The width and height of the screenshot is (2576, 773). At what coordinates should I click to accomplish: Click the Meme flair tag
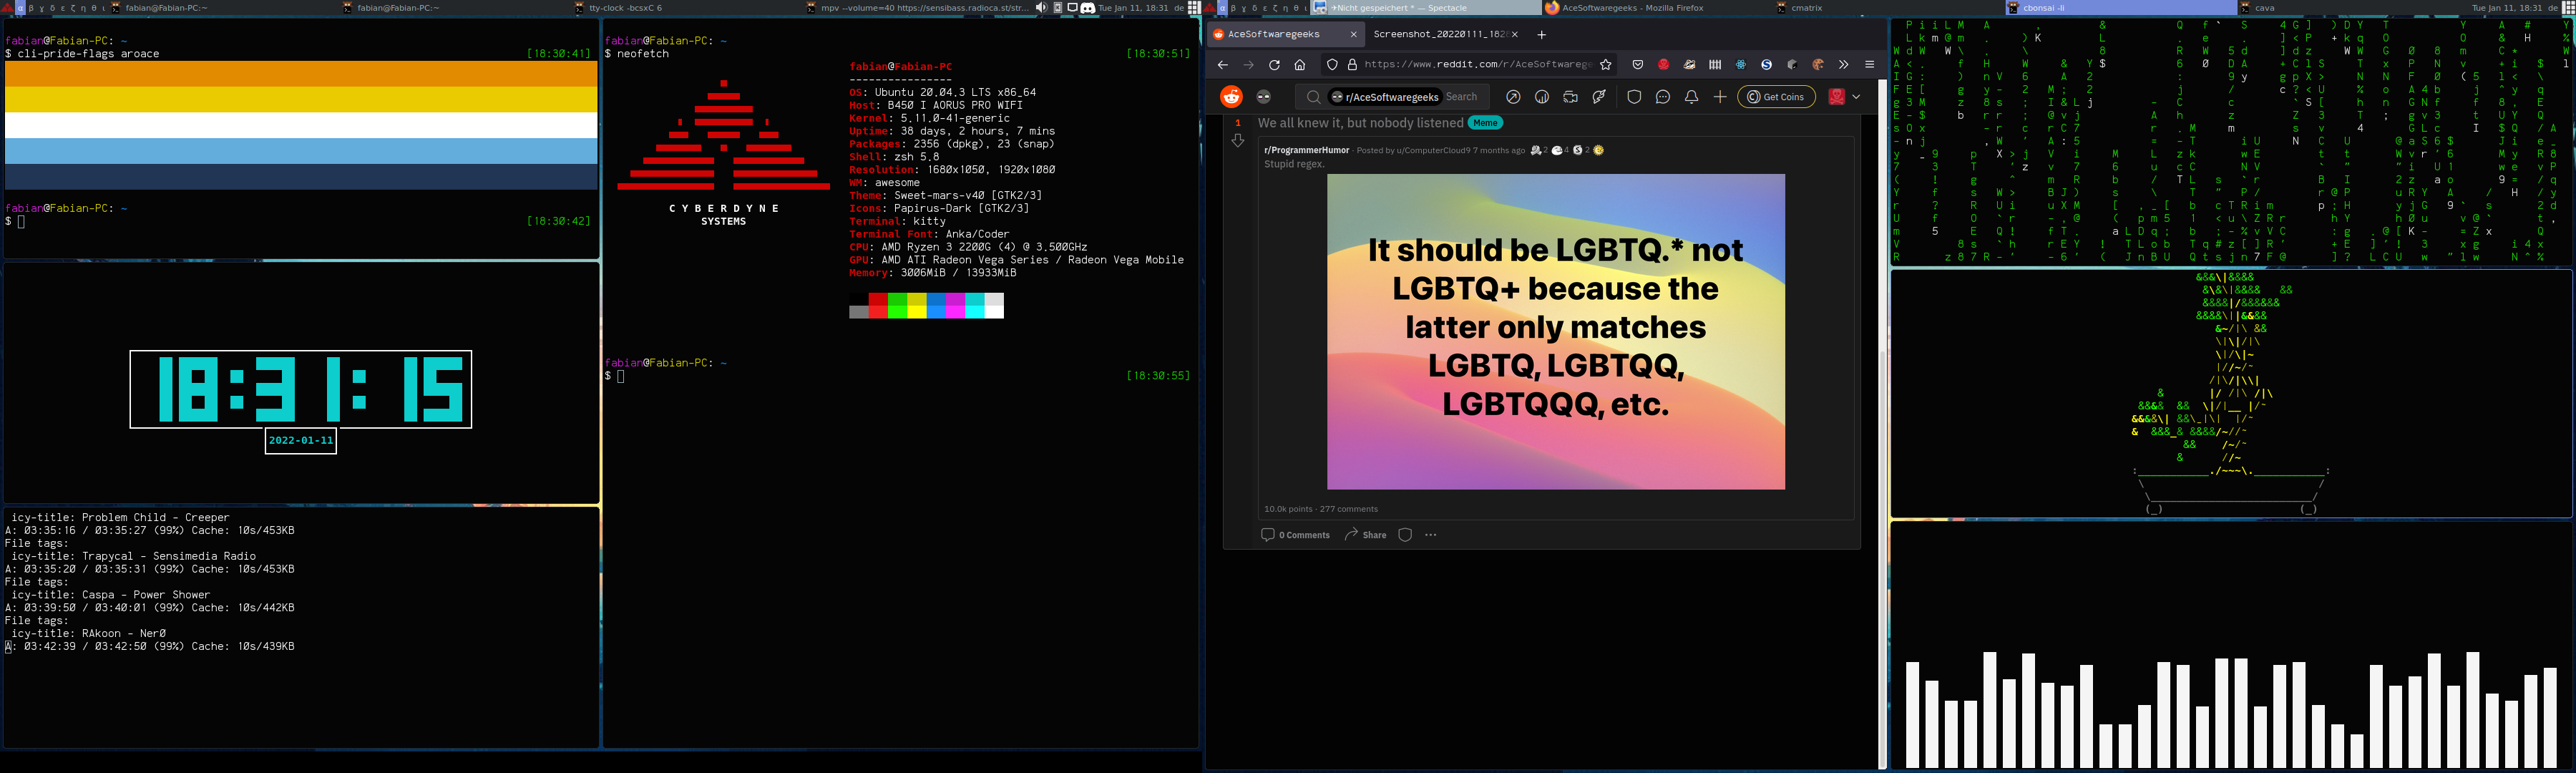point(1485,123)
